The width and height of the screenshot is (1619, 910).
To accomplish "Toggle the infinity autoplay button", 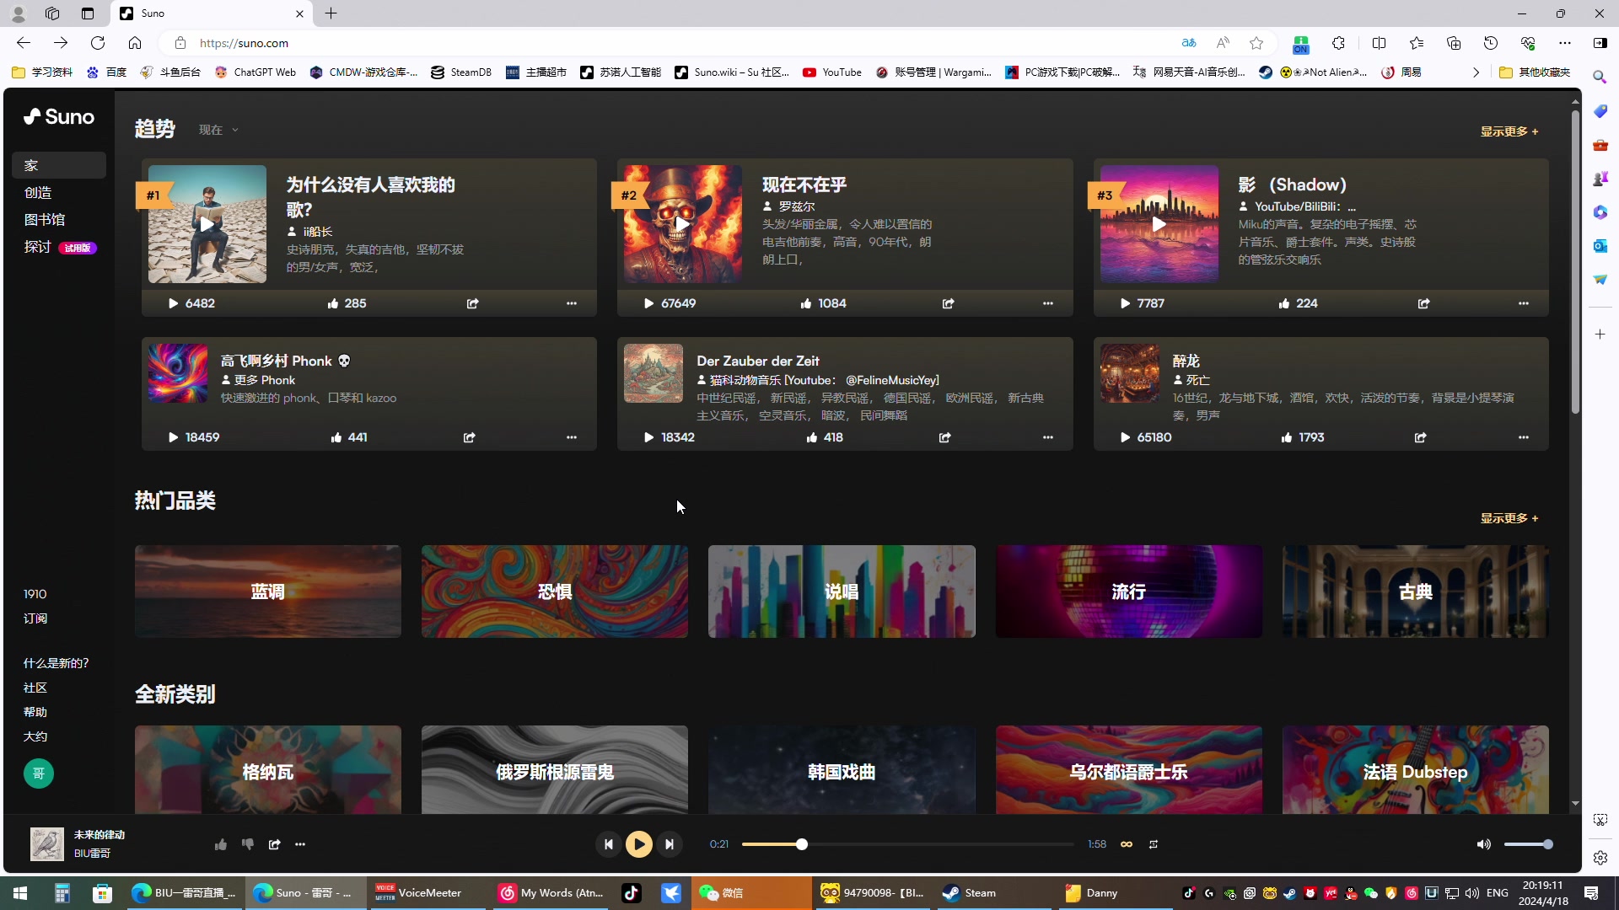I will 1126,844.
